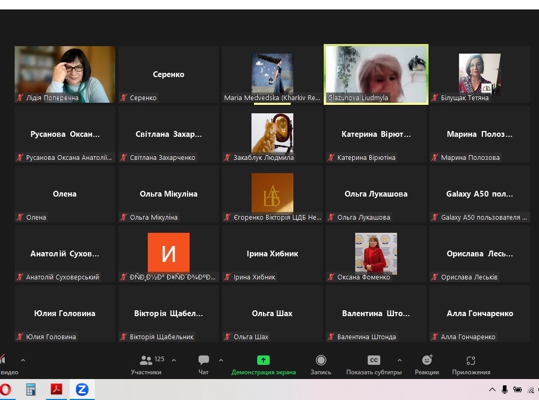Click the Opera browser icon in taskbar
Image resolution: width=539 pixels, height=400 pixels.
[x=5, y=390]
